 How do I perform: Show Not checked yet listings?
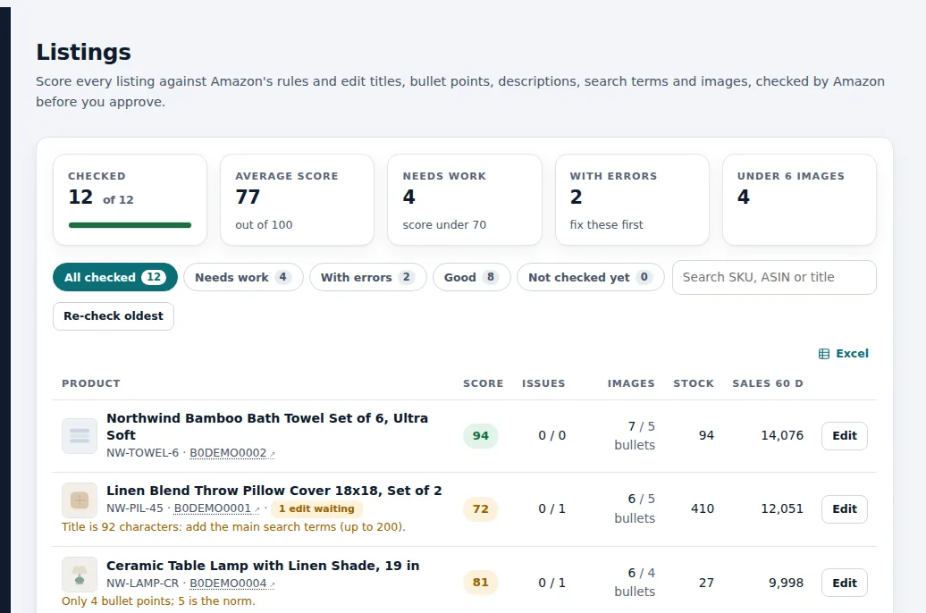[591, 277]
